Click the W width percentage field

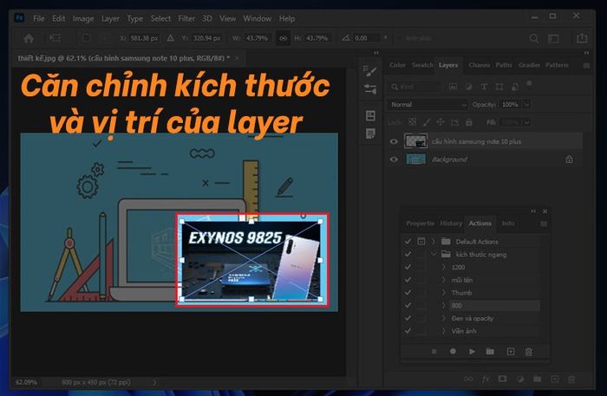click(257, 38)
